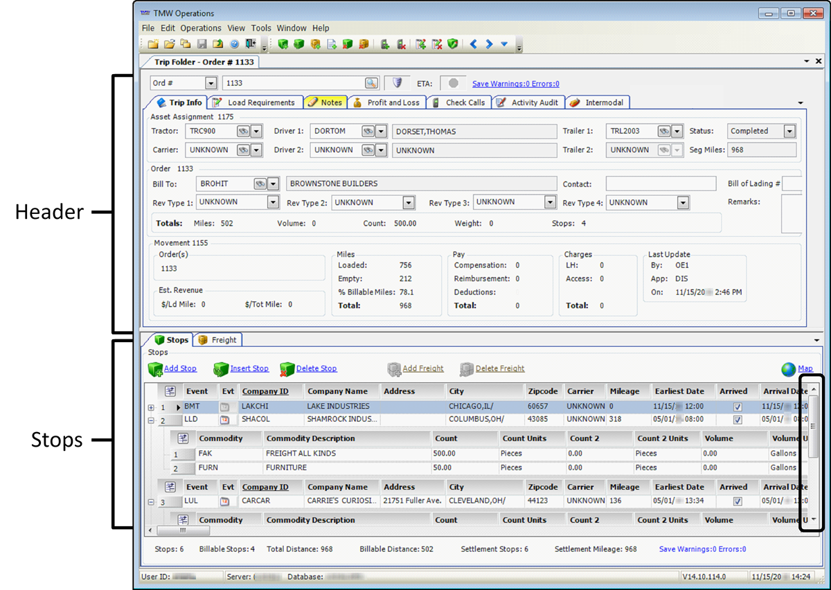This screenshot has height=590, width=831.
Task: Click the open folder icon in toolbar
Action: pyautogui.click(x=169, y=44)
